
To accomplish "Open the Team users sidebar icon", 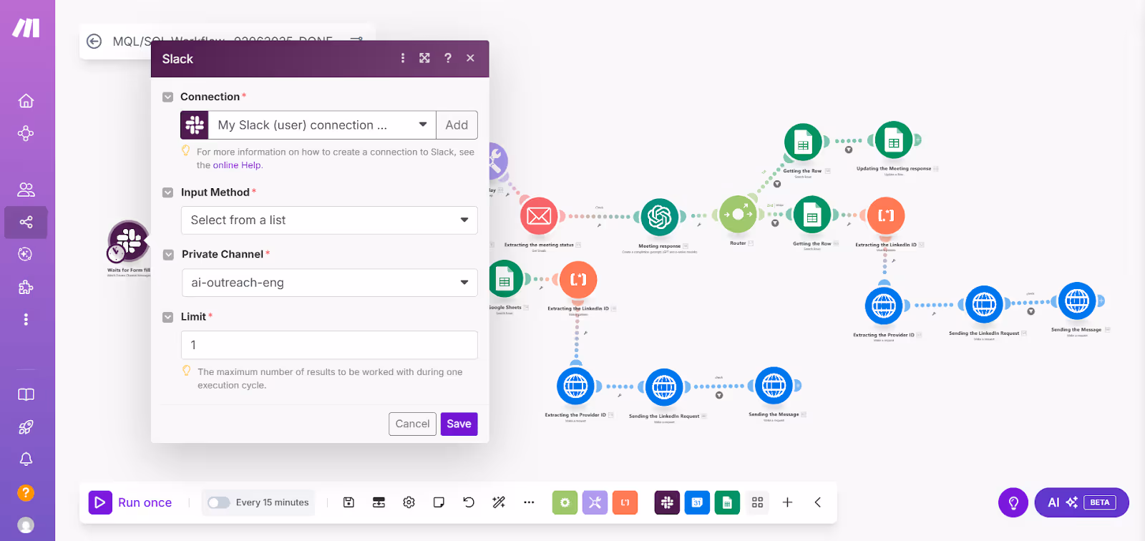I will [x=26, y=190].
